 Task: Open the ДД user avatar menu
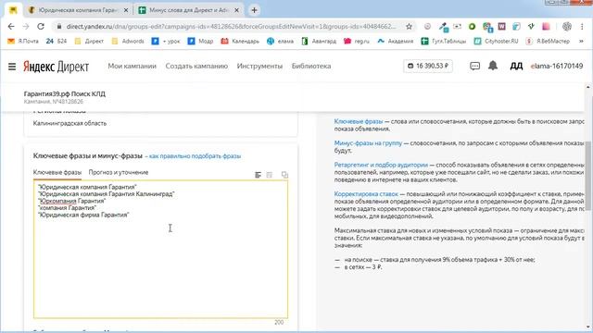point(516,66)
